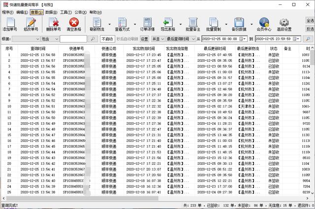The height and width of the screenshot is (209, 315).
Task: Open 高级设置 gear icon
Action: click(284, 23)
